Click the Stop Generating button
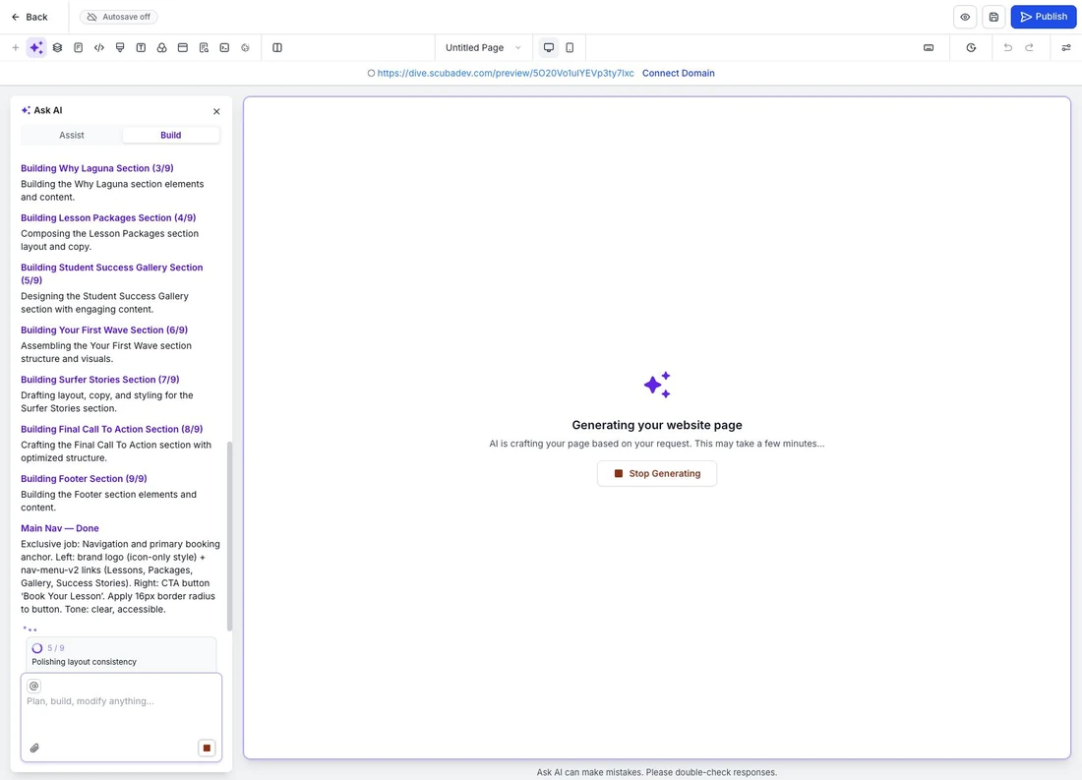This screenshot has width=1082, height=780. tap(657, 473)
